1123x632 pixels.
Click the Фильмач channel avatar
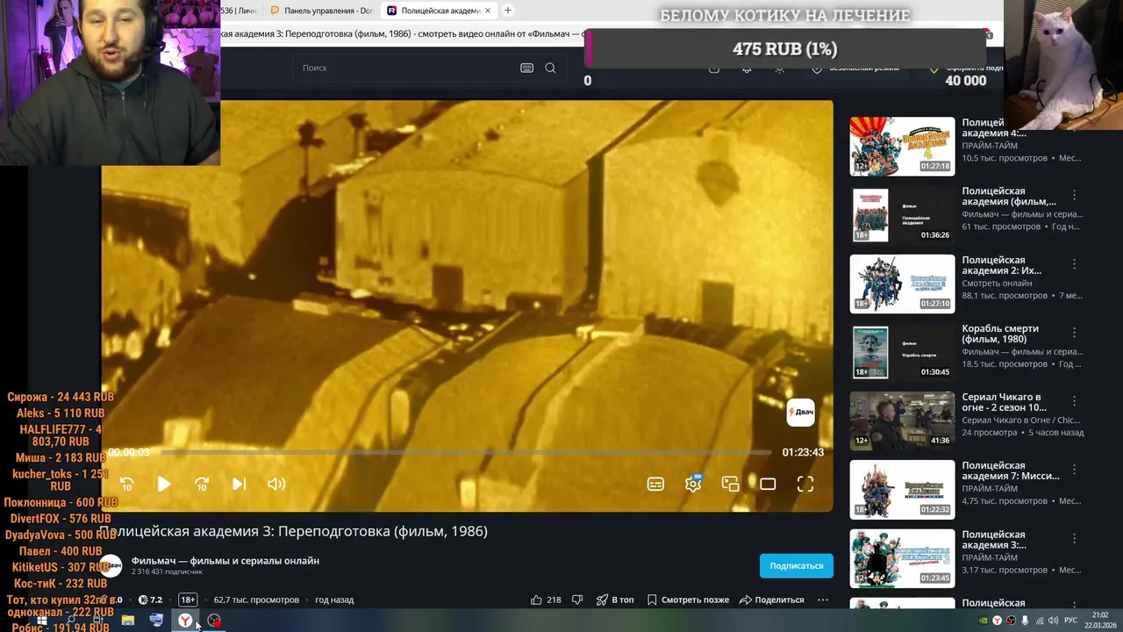(x=111, y=566)
